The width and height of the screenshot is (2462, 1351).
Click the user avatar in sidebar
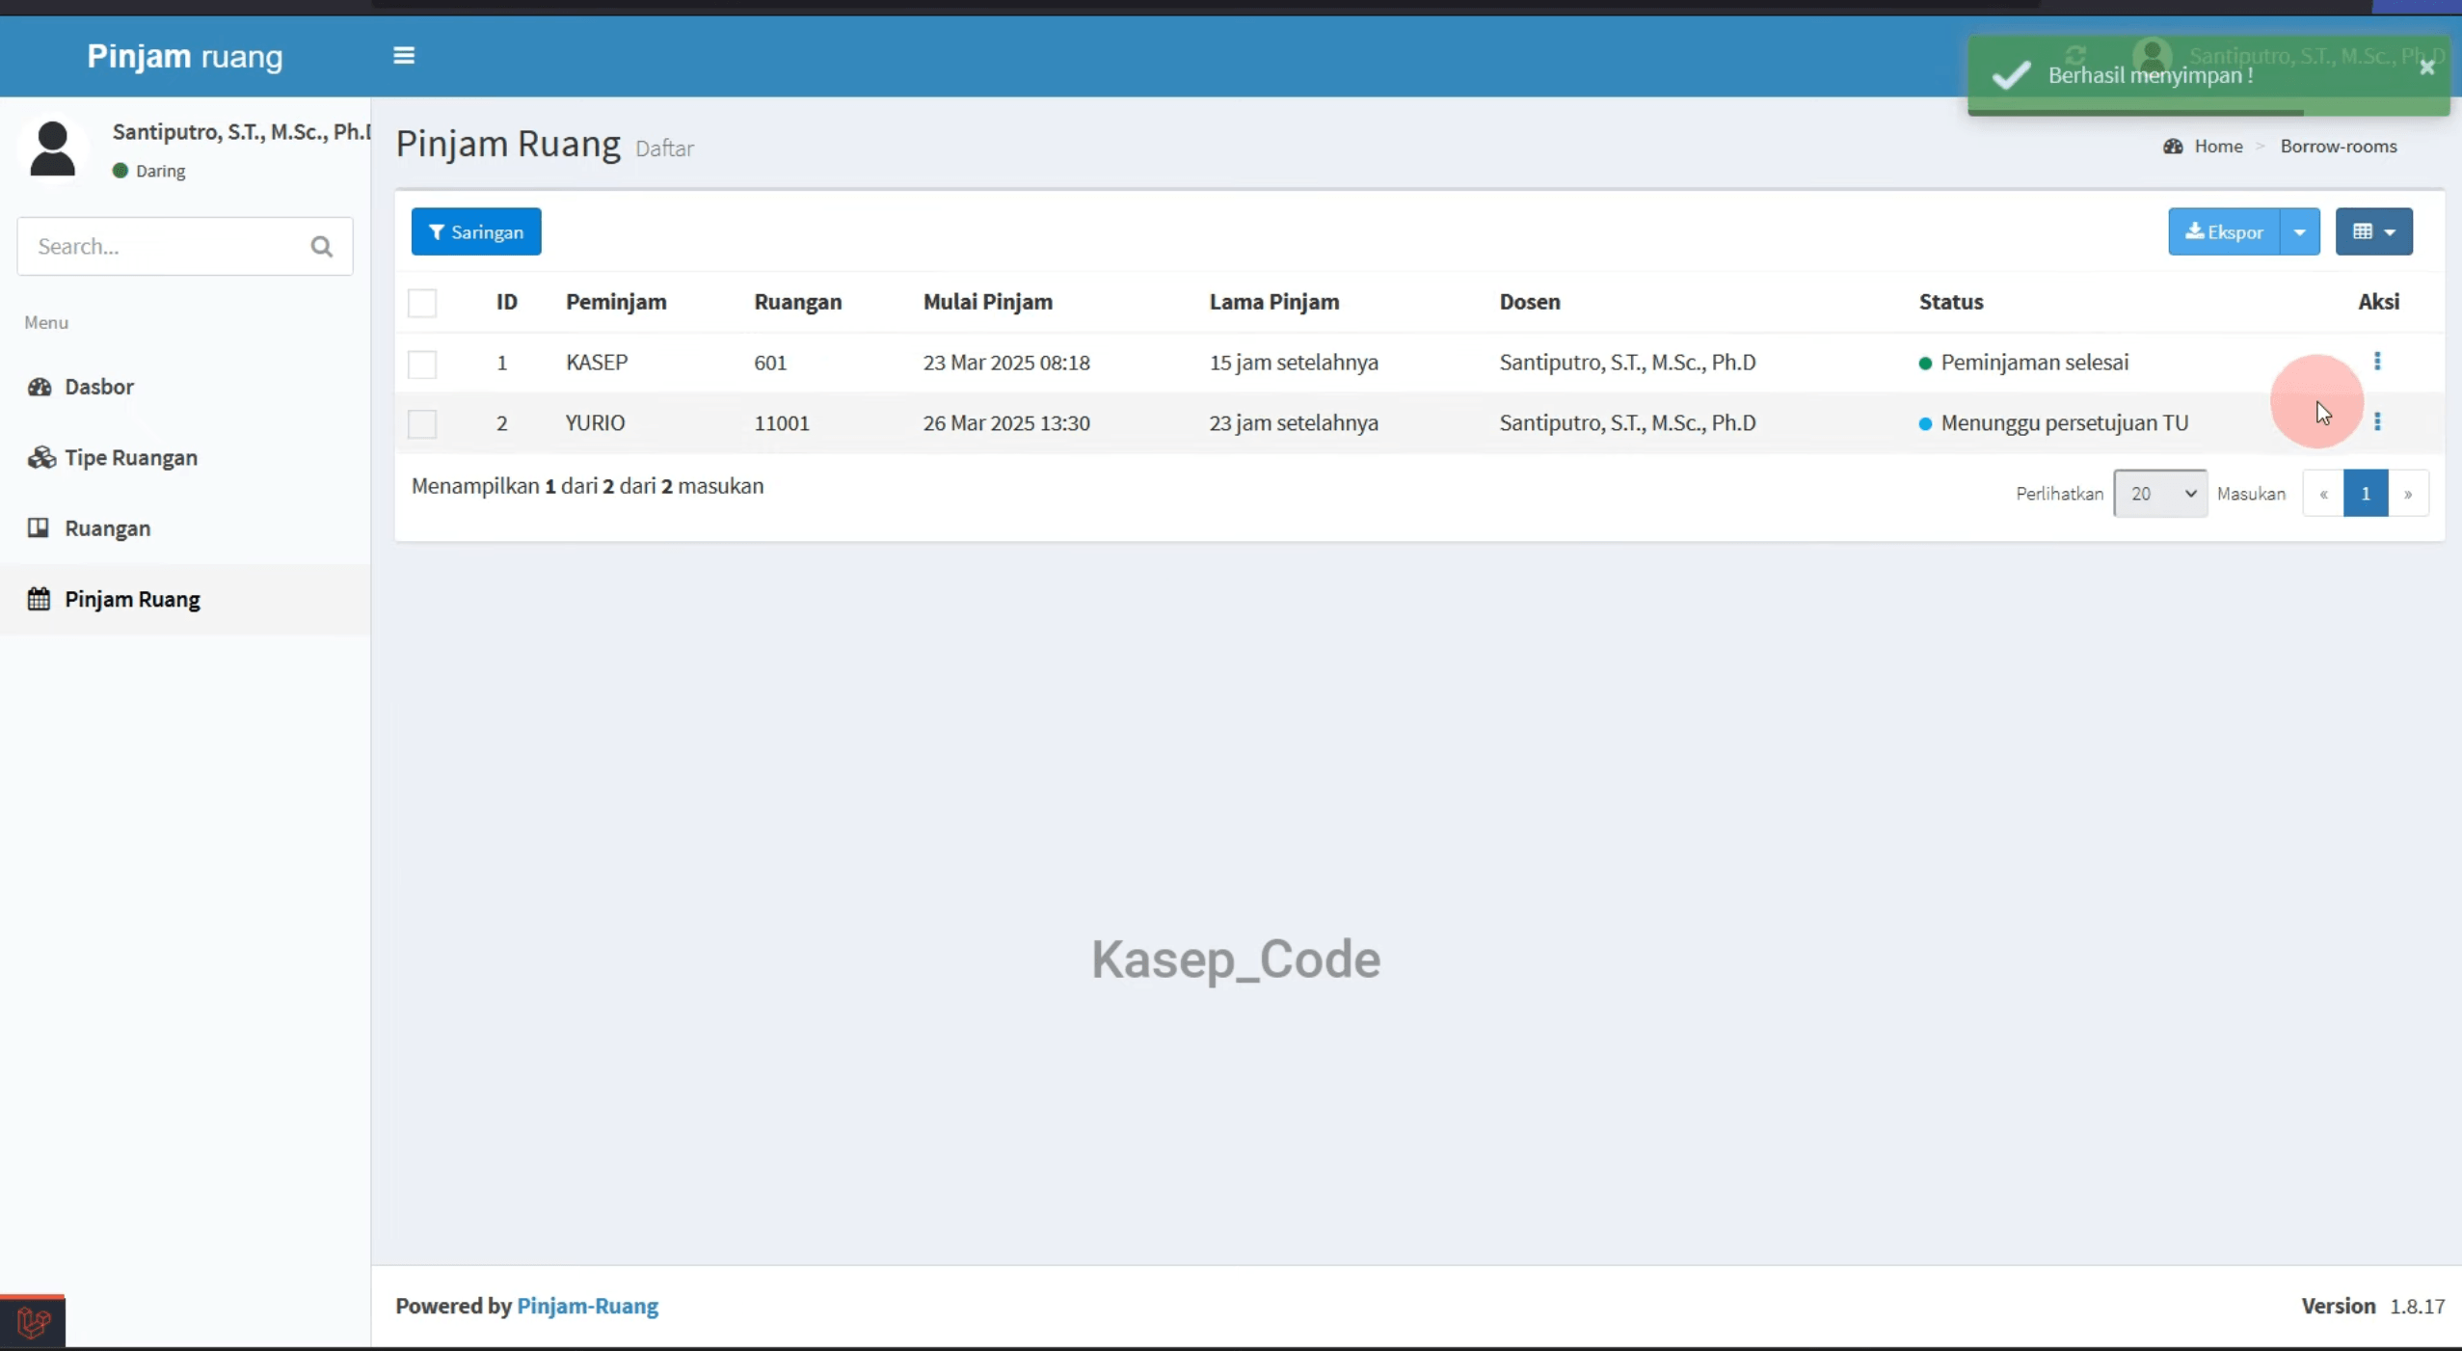point(52,149)
